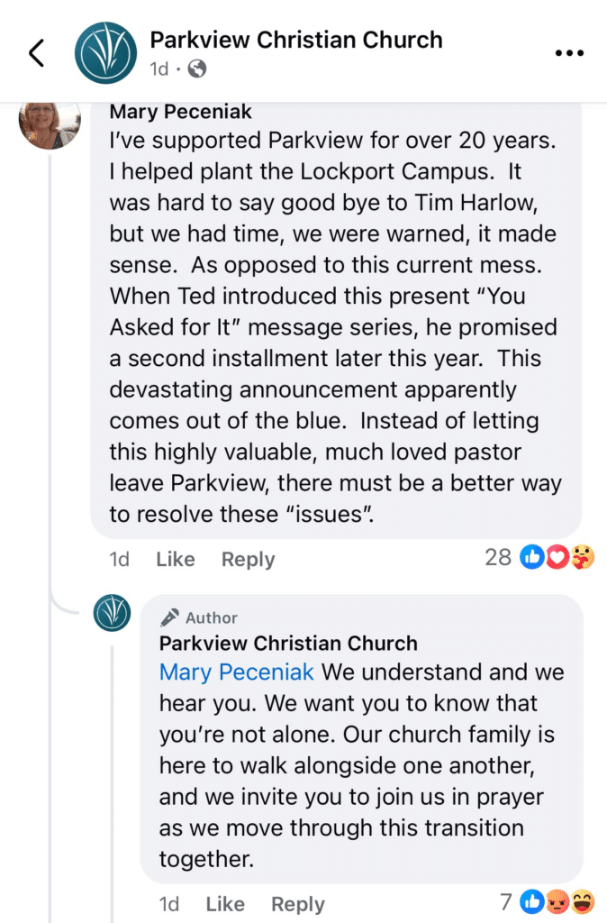Like the Parkview Christian Church reply
The height and width of the screenshot is (923, 607).
click(x=225, y=904)
